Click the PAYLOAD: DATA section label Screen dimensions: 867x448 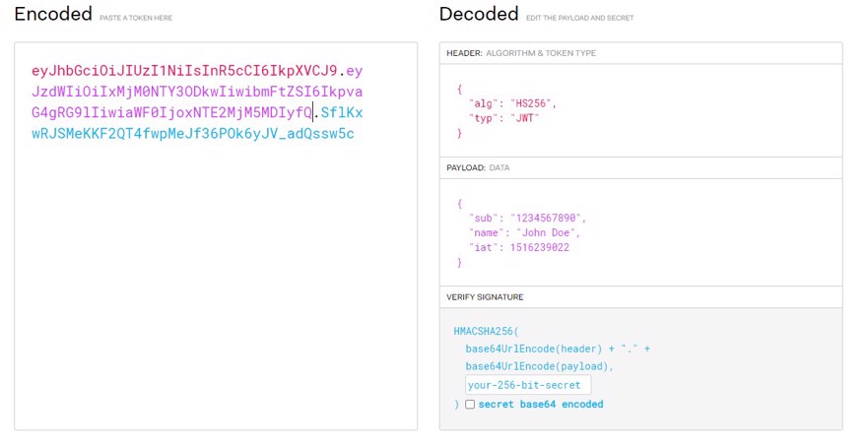point(478,167)
